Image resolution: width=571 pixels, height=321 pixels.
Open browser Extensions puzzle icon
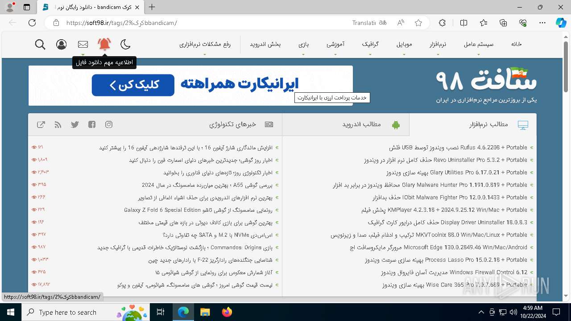442,23
